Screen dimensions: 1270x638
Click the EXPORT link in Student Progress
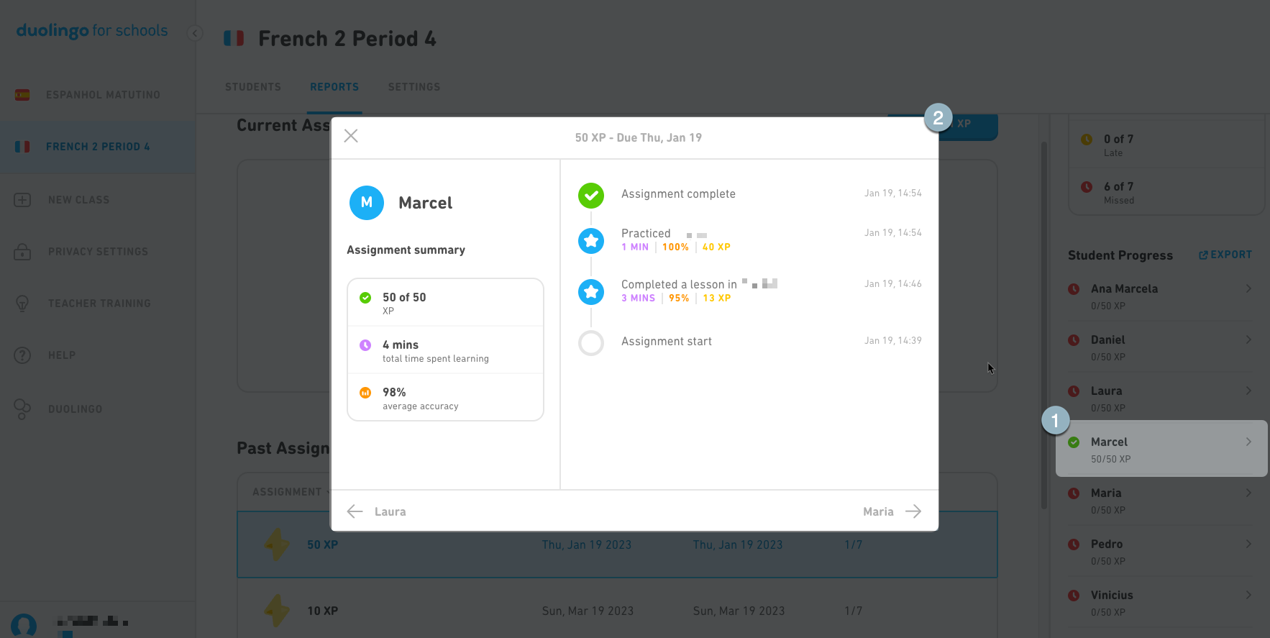[1225, 255]
